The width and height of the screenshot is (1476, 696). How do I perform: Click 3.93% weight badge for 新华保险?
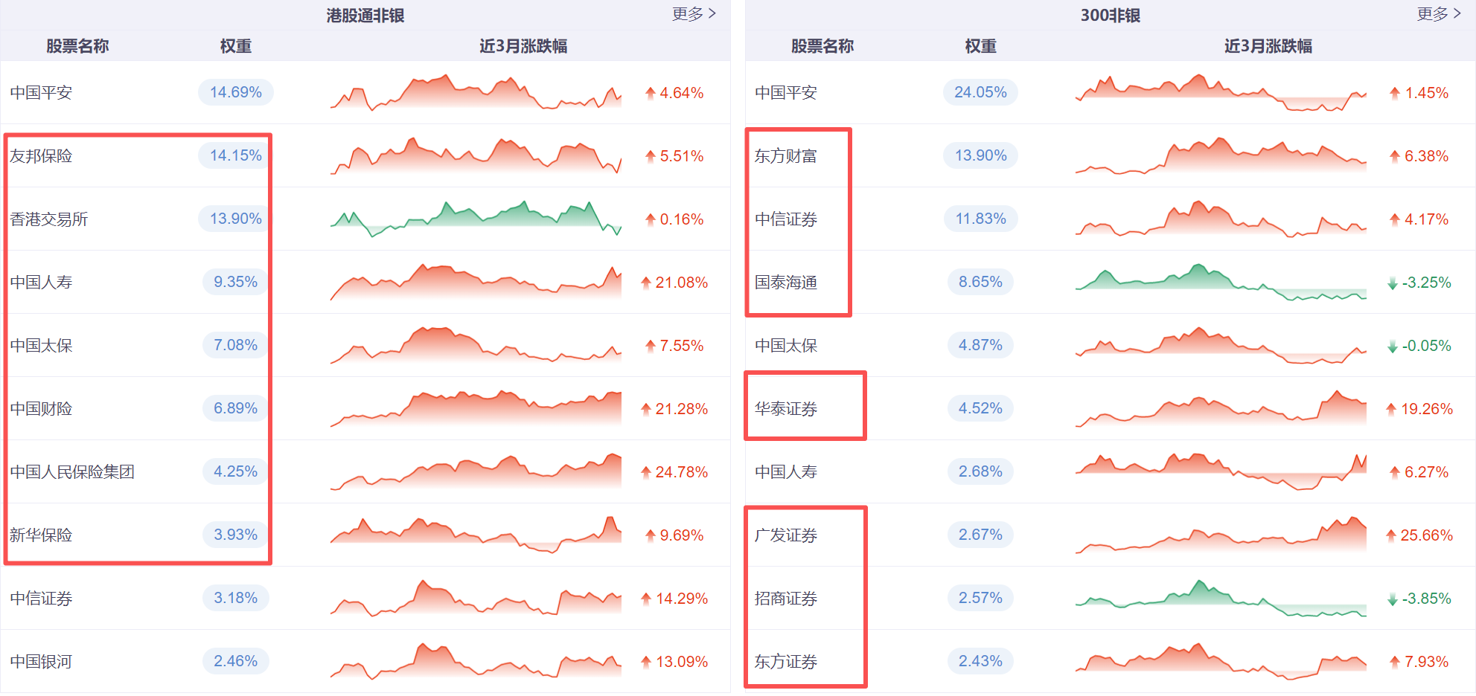(236, 535)
